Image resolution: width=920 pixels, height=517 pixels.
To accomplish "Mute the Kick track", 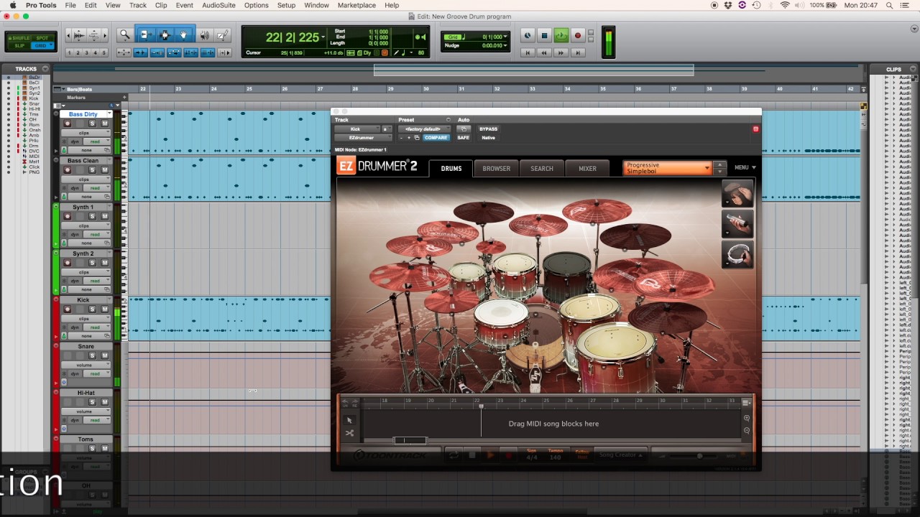I will click(105, 309).
